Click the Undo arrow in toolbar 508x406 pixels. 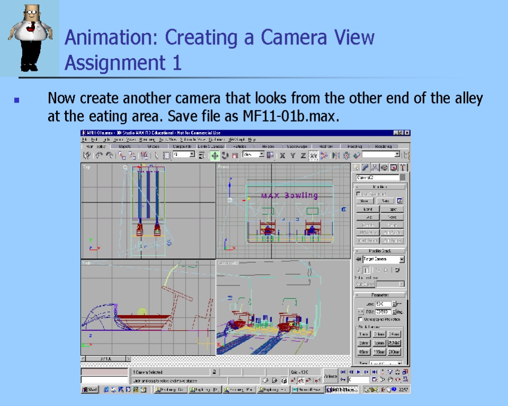(98, 155)
